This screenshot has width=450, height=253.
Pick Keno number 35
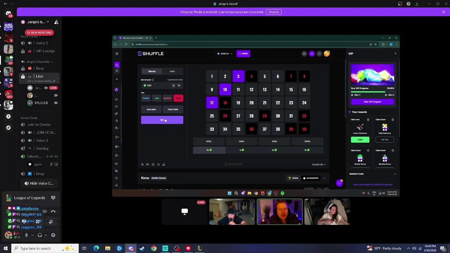[x=238, y=129]
